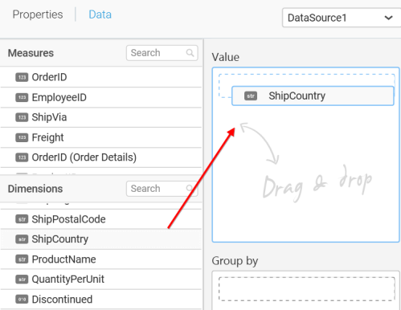Viewport: 401px width, 310px height.
Task: Click the DataSource1 dropdown chevron arrow
Action: tap(388, 18)
